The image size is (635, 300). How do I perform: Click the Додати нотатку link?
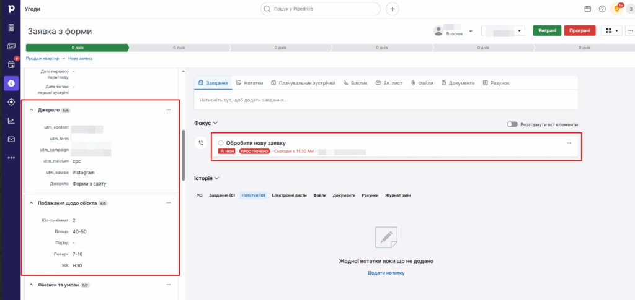[x=386, y=273]
